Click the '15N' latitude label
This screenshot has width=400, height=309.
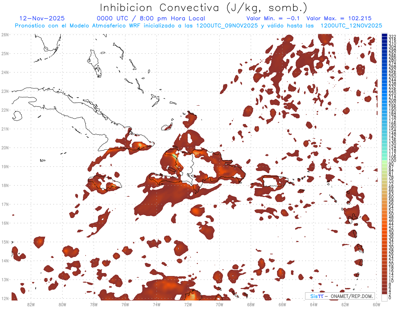click(x=5, y=242)
